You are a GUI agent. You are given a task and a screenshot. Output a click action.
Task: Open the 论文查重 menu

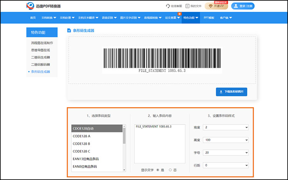click(172, 18)
